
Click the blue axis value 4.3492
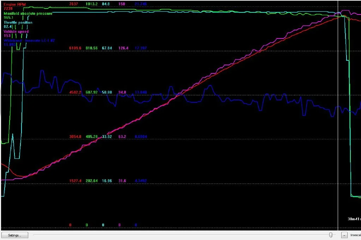pos(141,181)
